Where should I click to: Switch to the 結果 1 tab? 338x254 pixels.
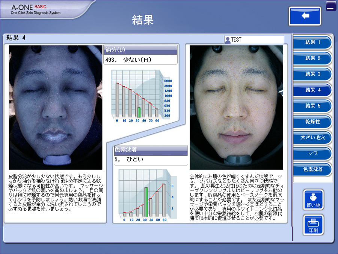(312, 43)
